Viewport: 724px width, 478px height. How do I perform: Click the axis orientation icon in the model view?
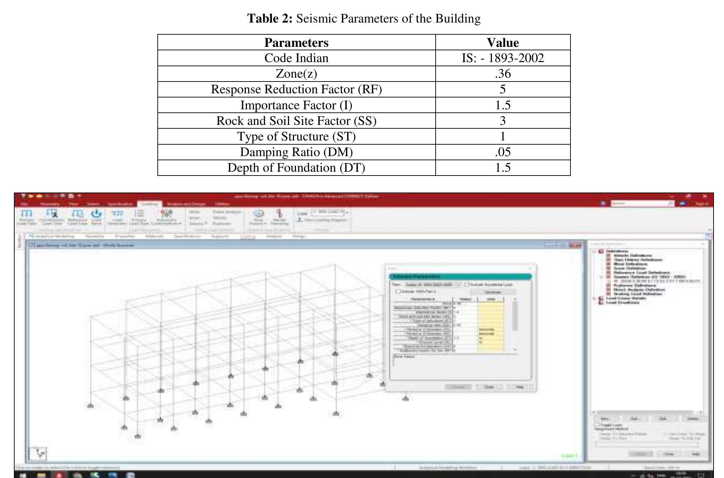(39, 453)
